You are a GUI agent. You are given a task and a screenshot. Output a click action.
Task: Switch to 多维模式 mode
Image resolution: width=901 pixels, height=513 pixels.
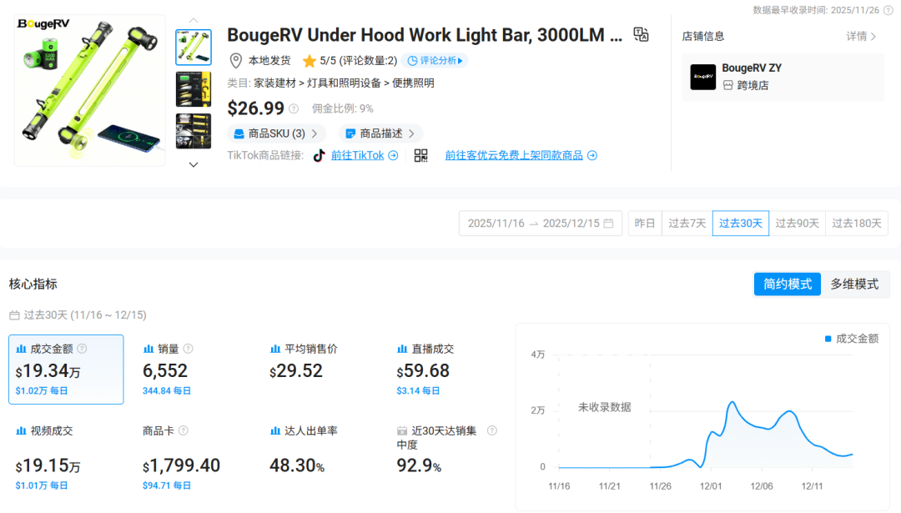(854, 284)
